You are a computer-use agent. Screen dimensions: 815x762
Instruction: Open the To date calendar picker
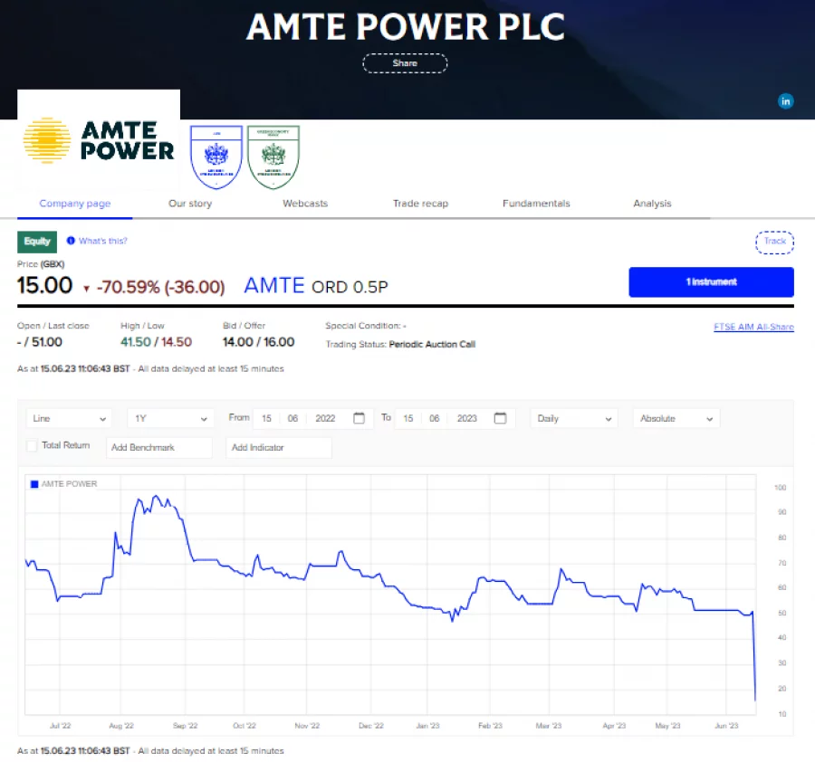point(500,418)
